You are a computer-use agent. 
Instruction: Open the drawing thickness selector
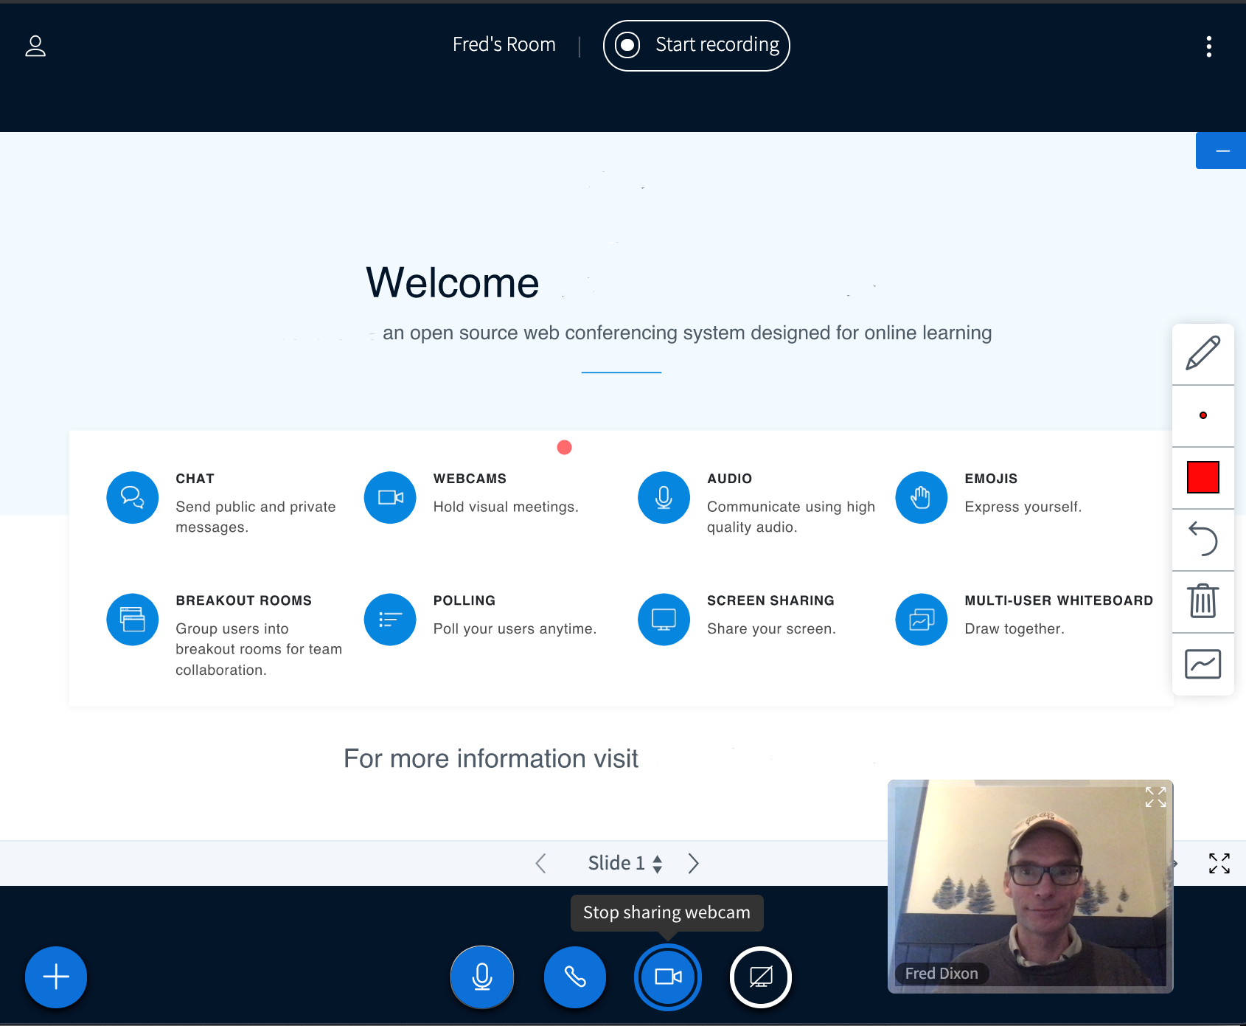[1203, 415]
